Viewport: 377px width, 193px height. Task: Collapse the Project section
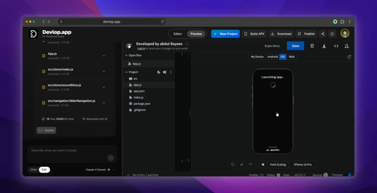(x=126, y=72)
